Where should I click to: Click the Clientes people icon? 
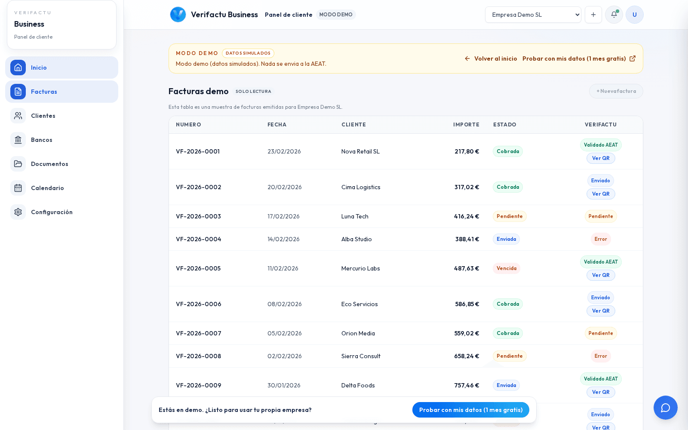pos(18,116)
